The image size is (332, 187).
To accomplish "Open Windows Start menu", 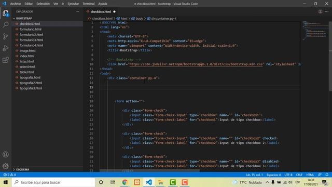I will click(x=6, y=182).
